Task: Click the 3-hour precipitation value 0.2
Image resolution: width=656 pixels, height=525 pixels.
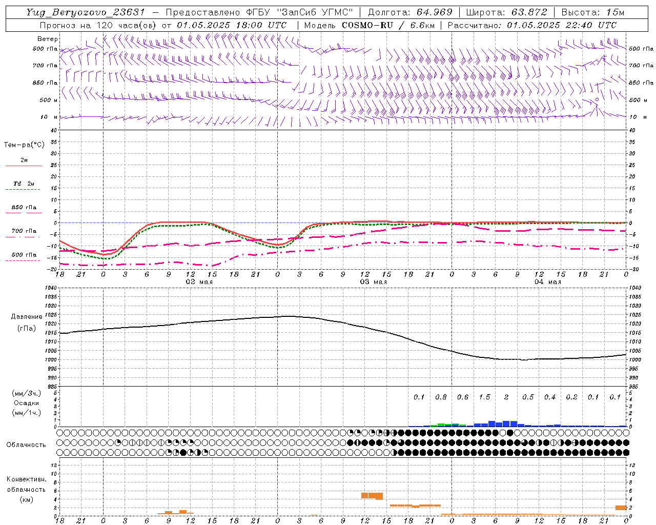Action: (571, 397)
